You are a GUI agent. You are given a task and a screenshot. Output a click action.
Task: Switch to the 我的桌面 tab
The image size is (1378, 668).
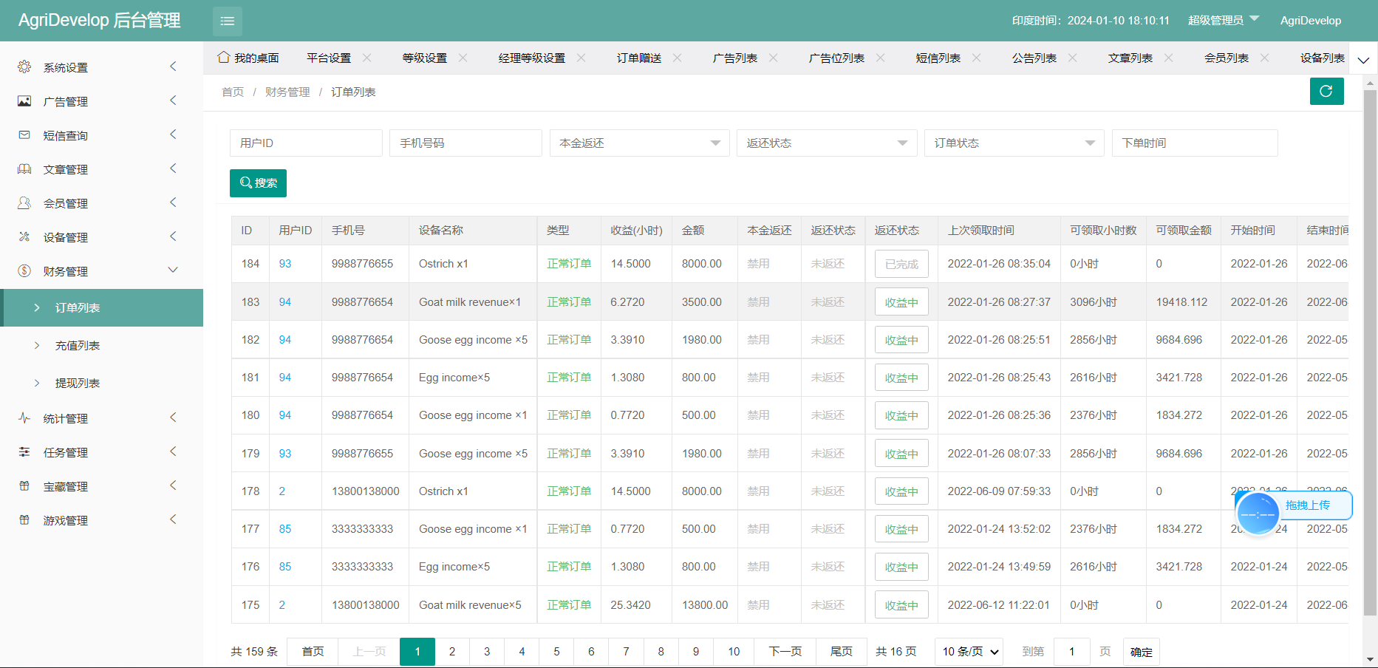[x=249, y=58]
